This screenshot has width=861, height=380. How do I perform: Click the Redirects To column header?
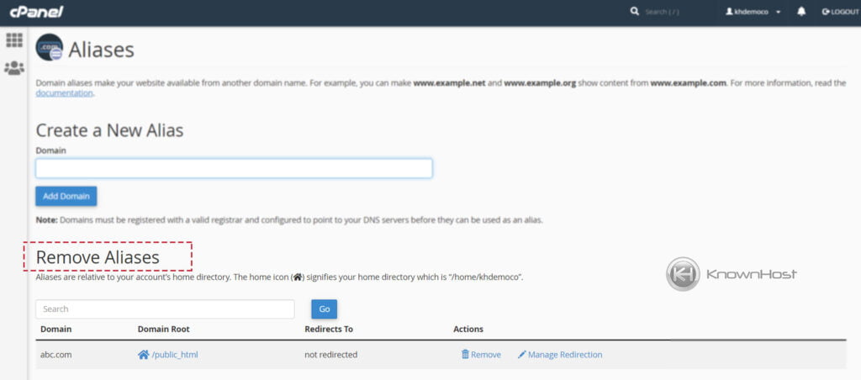(x=329, y=329)
